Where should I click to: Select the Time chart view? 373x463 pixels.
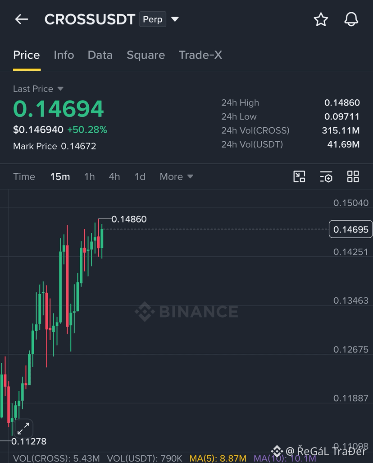pyautogui.click(x=24, y=176)
